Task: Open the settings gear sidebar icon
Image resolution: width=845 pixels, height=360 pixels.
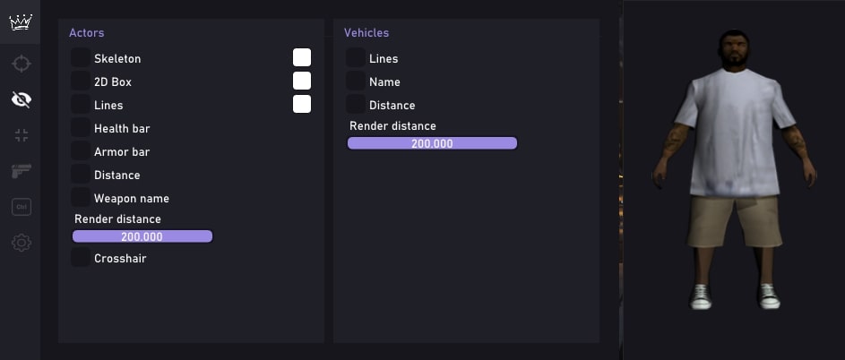Action: pyautogui.click(x=21, y=243)
